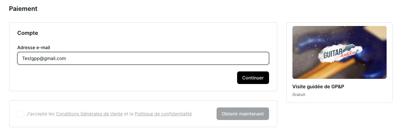This screenshot has height=136, width=402.
Task: Click the Testgpp@gmail.com text in the field
Action: coord(44,58)
